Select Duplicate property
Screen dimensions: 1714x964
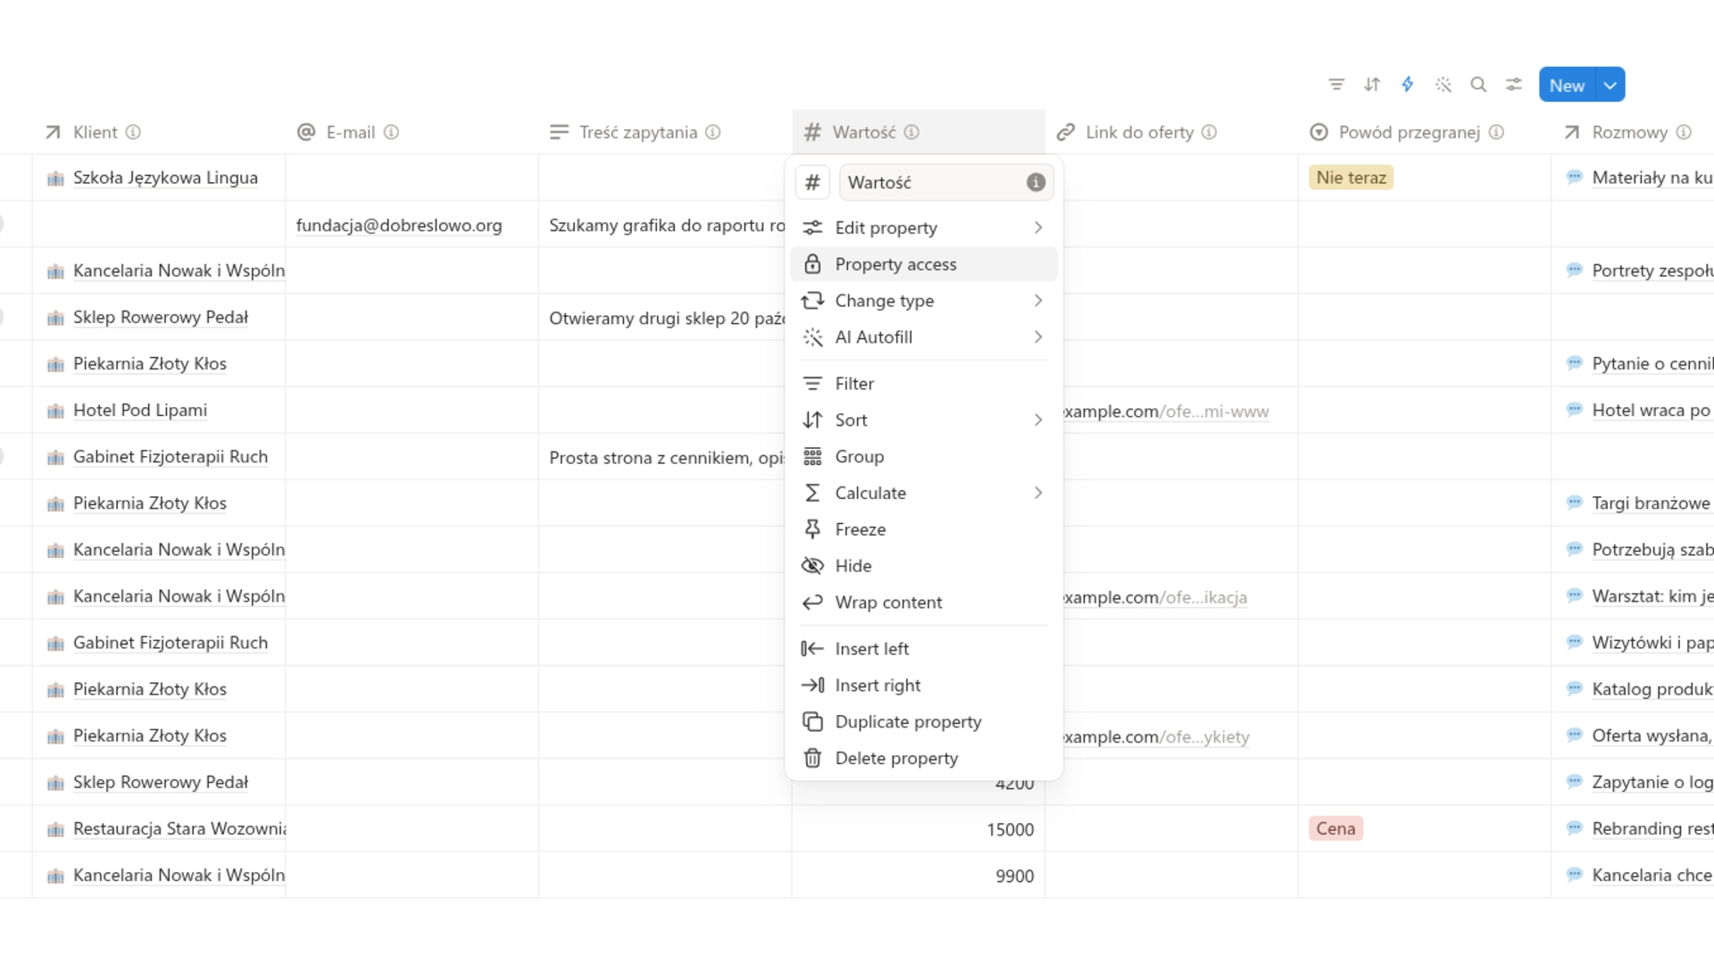[x=924, y=722]
